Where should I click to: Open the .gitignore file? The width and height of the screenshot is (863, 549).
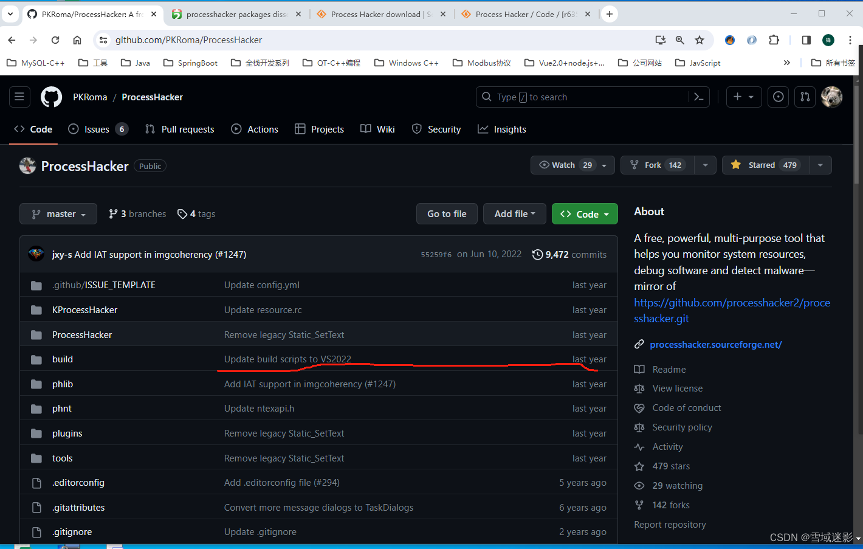click(72, 532)
